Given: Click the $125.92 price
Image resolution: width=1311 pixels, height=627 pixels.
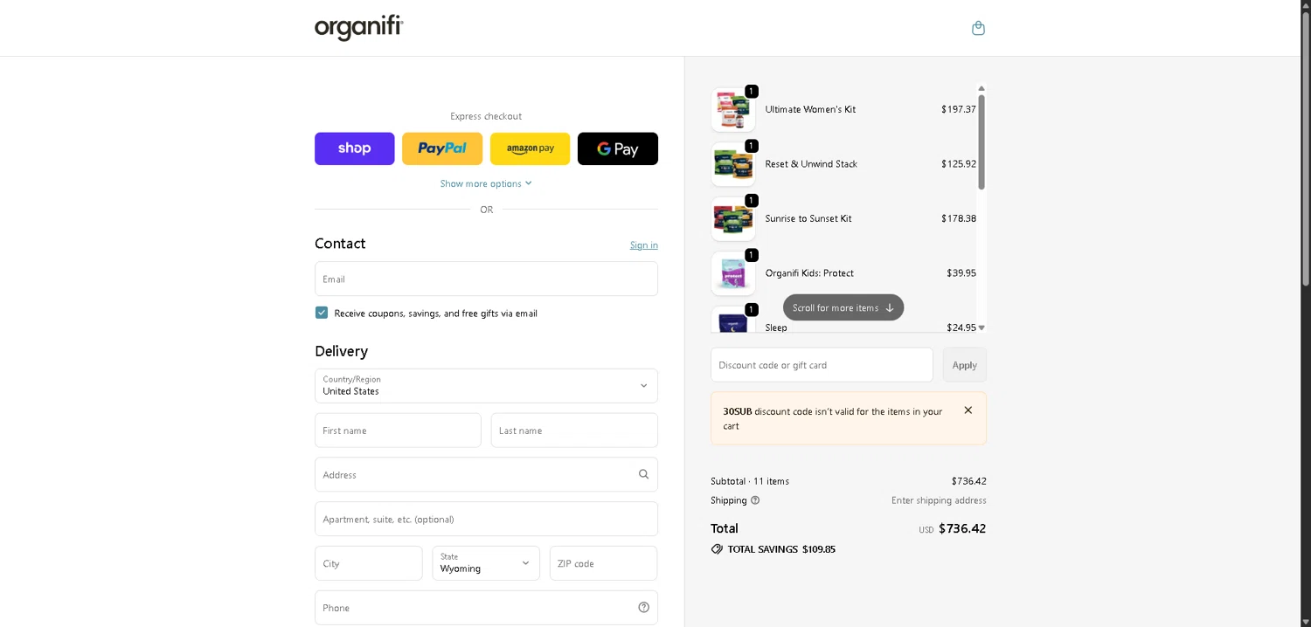Looking at the screenshot, I should click(959, 164).
